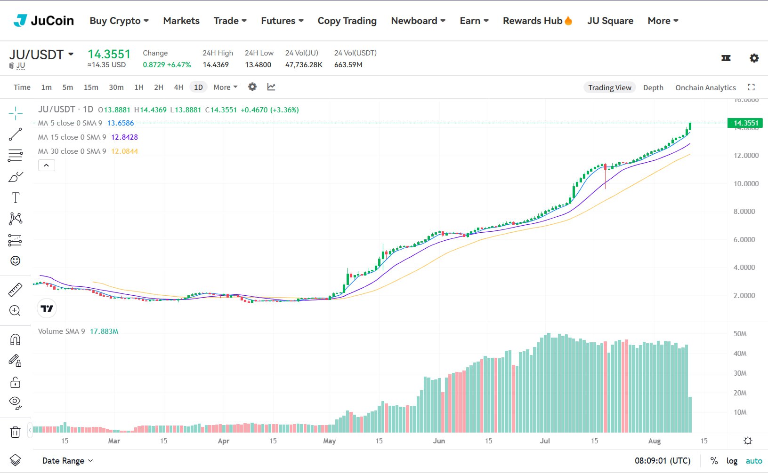
Task: Open the Fibonacci retracement tools
Action: (16, 156)
